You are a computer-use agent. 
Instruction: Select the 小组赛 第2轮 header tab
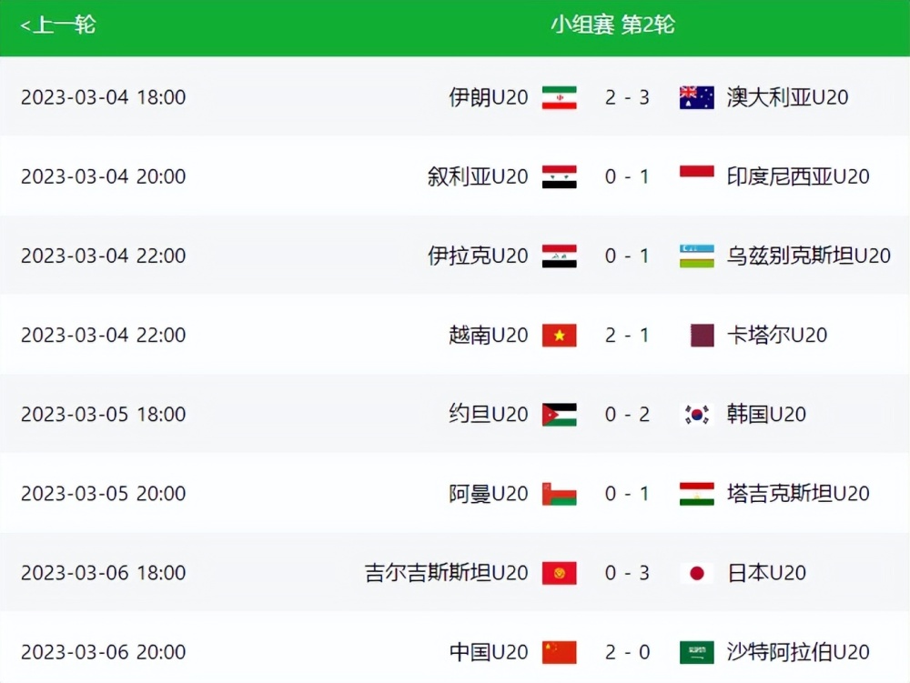(612, 25)
